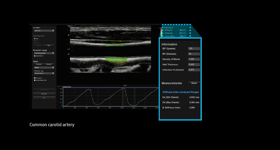Click the Common carotid artery caption

pos(52,125)
